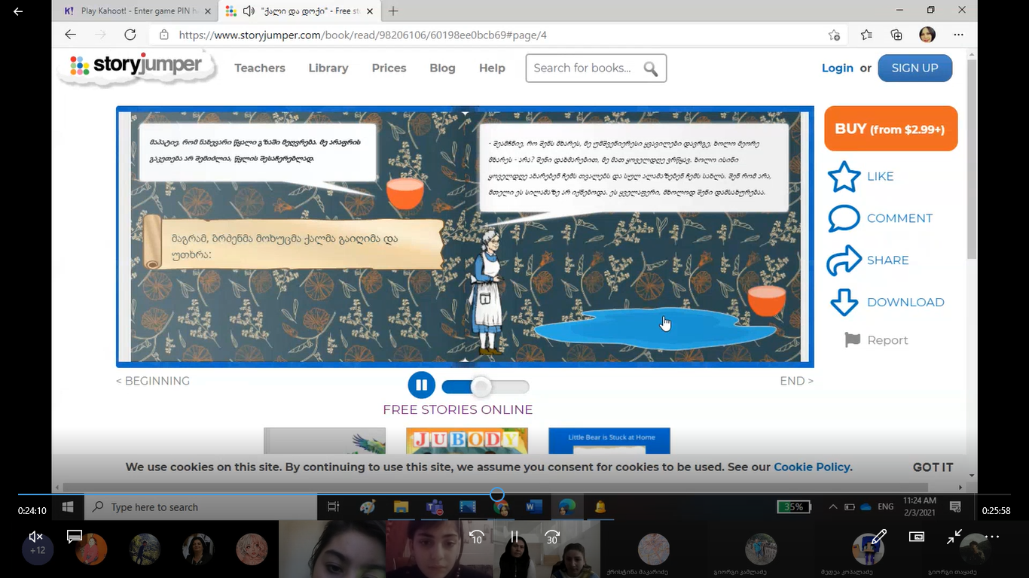
Task: Click the pen annotation icon
Action: tap(878, 537)
